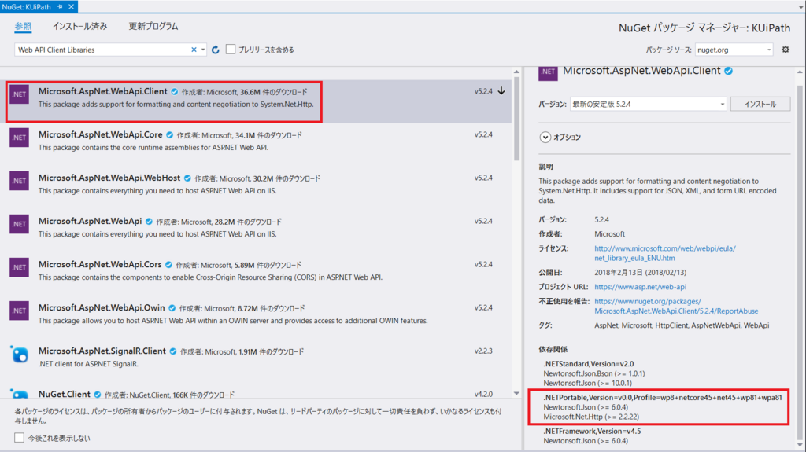The image size is (806, 452).
Task: Click the Web API Client Libraries search field
Action: point(103,50)
